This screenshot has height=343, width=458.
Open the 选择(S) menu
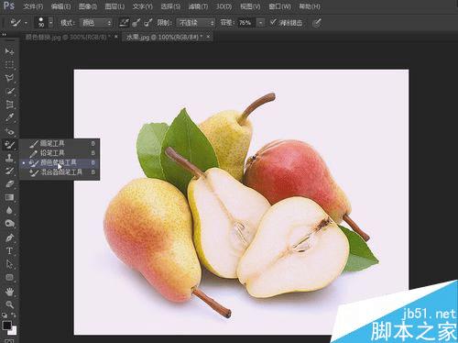click(170, 6)
